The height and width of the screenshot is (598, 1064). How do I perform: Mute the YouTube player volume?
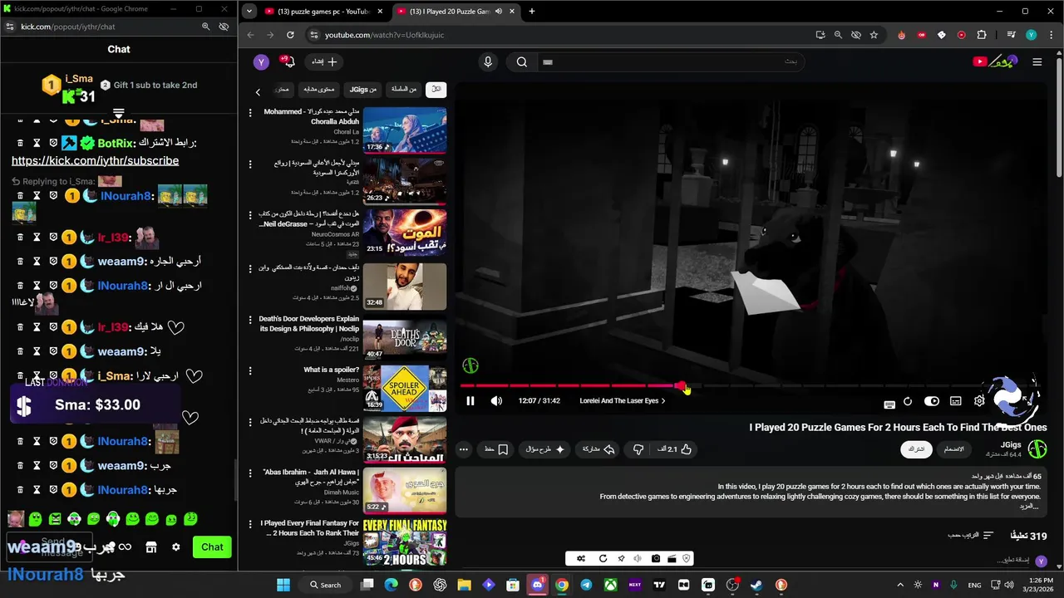click(496, 401)
